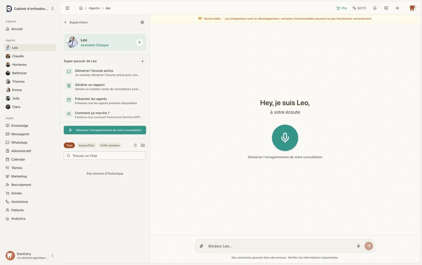This screenshot has width=422, height=265.
Task: Toggle the light/dark theme sun icon
Action: 397,8
